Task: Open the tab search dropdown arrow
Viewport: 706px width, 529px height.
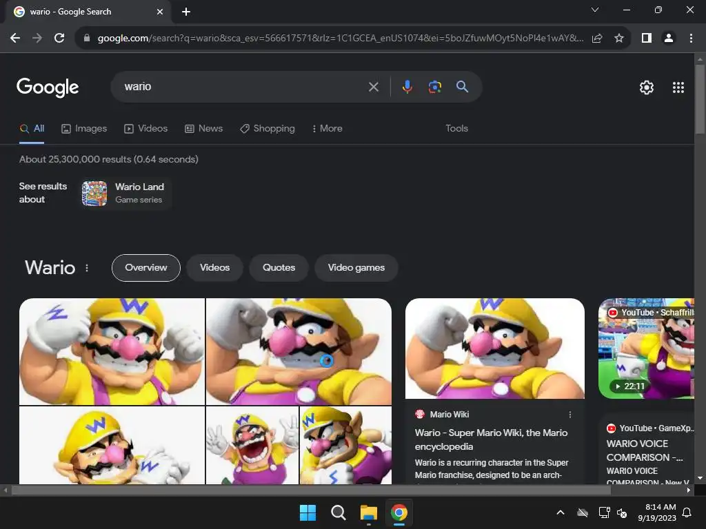Action: tap(595, 10)
